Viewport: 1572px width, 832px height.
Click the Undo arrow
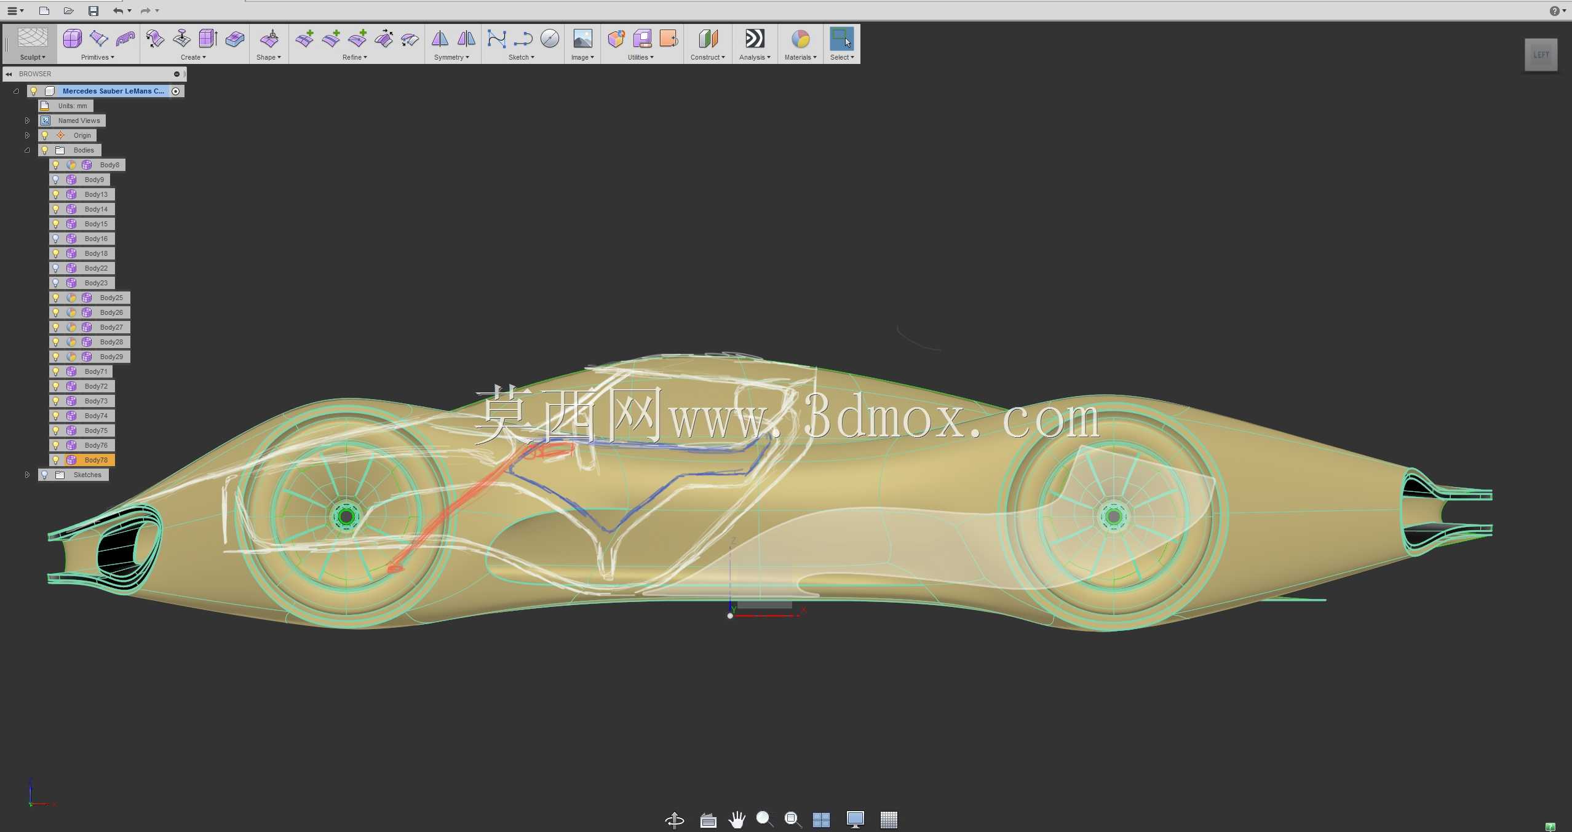click(x=118, y=10)
